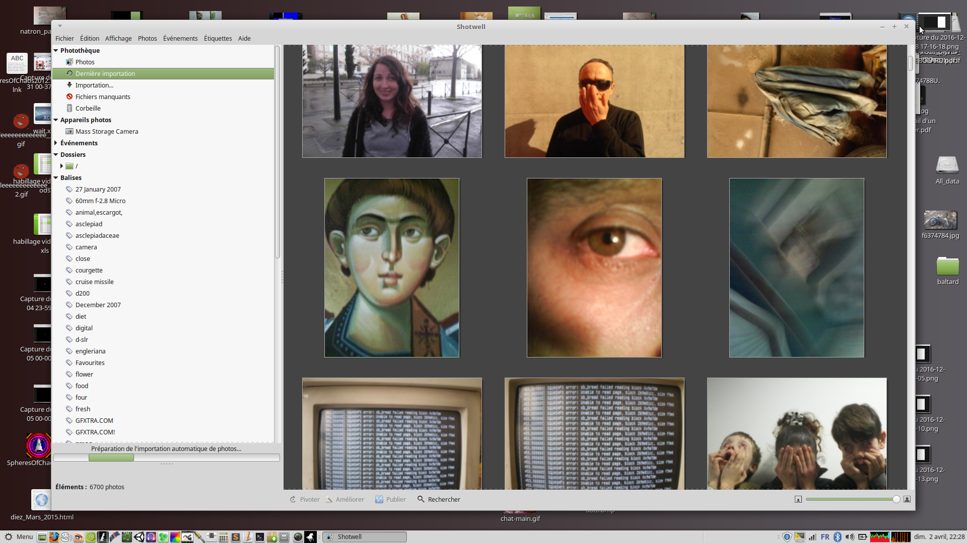The image size is (967, 543).
Task: Open the Affichage menu
Action: click(118, 38)
